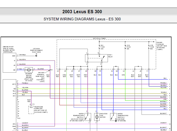Click connector label K5
177x131 pixels.
[65, 71]
